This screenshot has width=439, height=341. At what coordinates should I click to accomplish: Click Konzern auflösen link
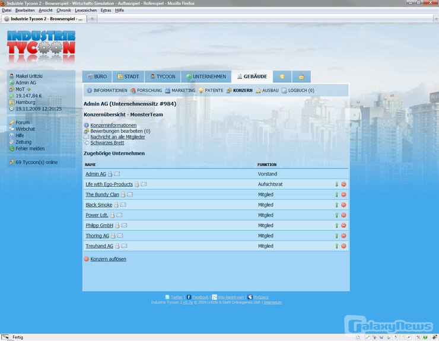(108, 259)
